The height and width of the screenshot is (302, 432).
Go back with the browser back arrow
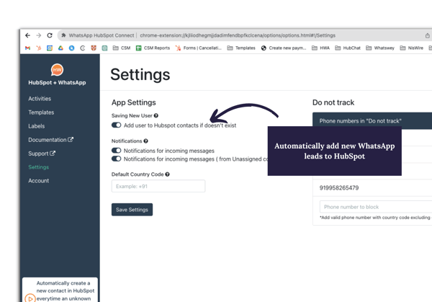coord(27,35)
